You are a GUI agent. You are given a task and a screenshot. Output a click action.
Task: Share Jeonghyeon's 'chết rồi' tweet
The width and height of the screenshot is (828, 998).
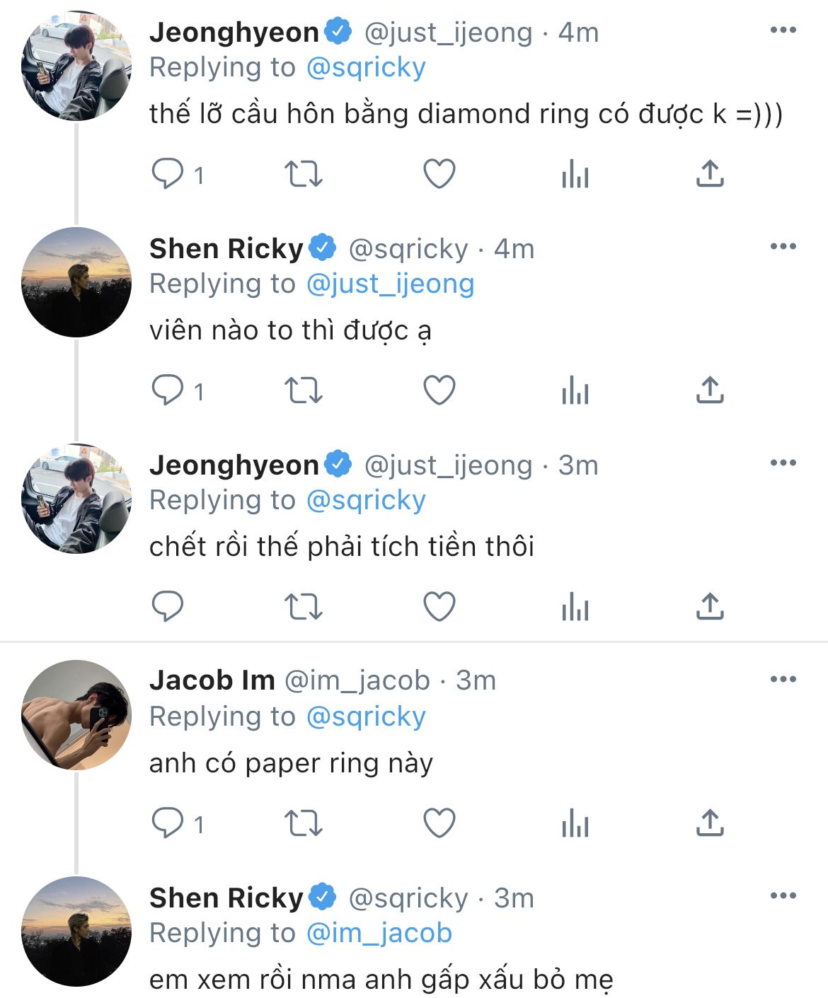click(x=710, y=606)
